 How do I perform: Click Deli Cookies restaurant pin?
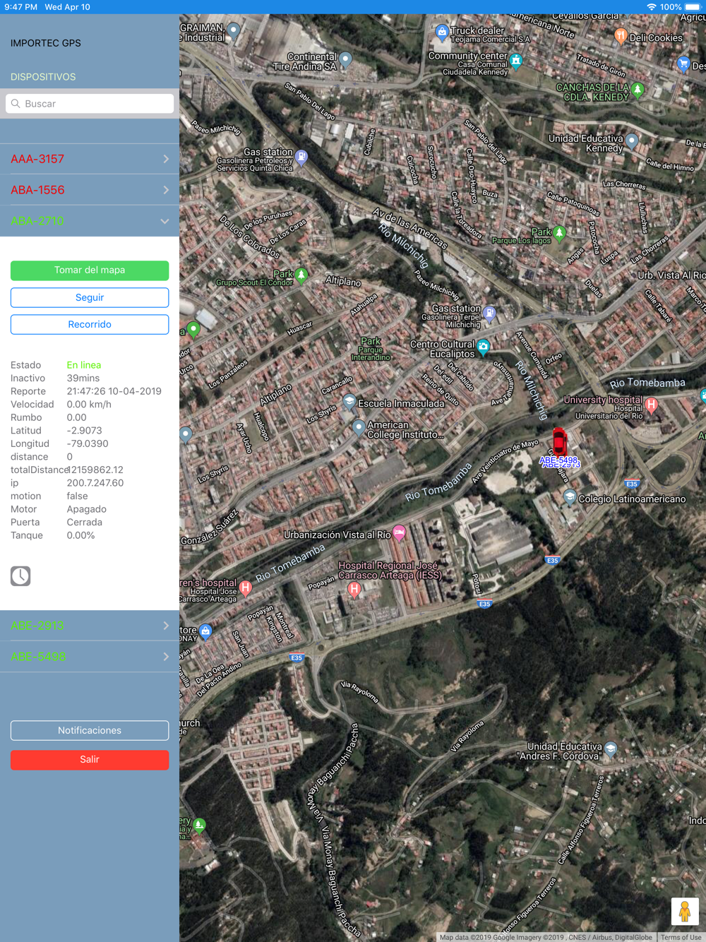pos(620,35)
